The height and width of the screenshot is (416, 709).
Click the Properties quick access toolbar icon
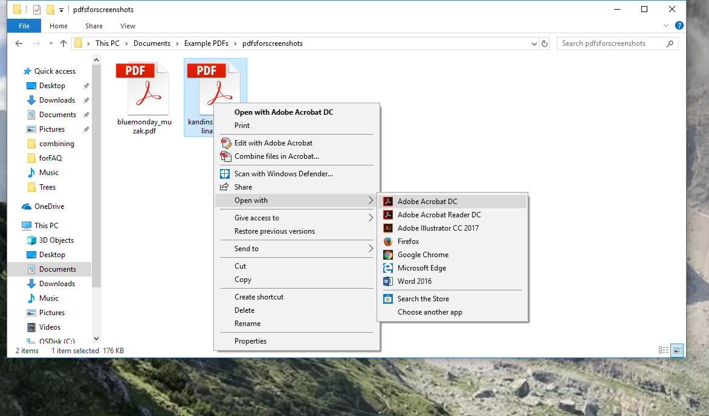coord(37,9)
